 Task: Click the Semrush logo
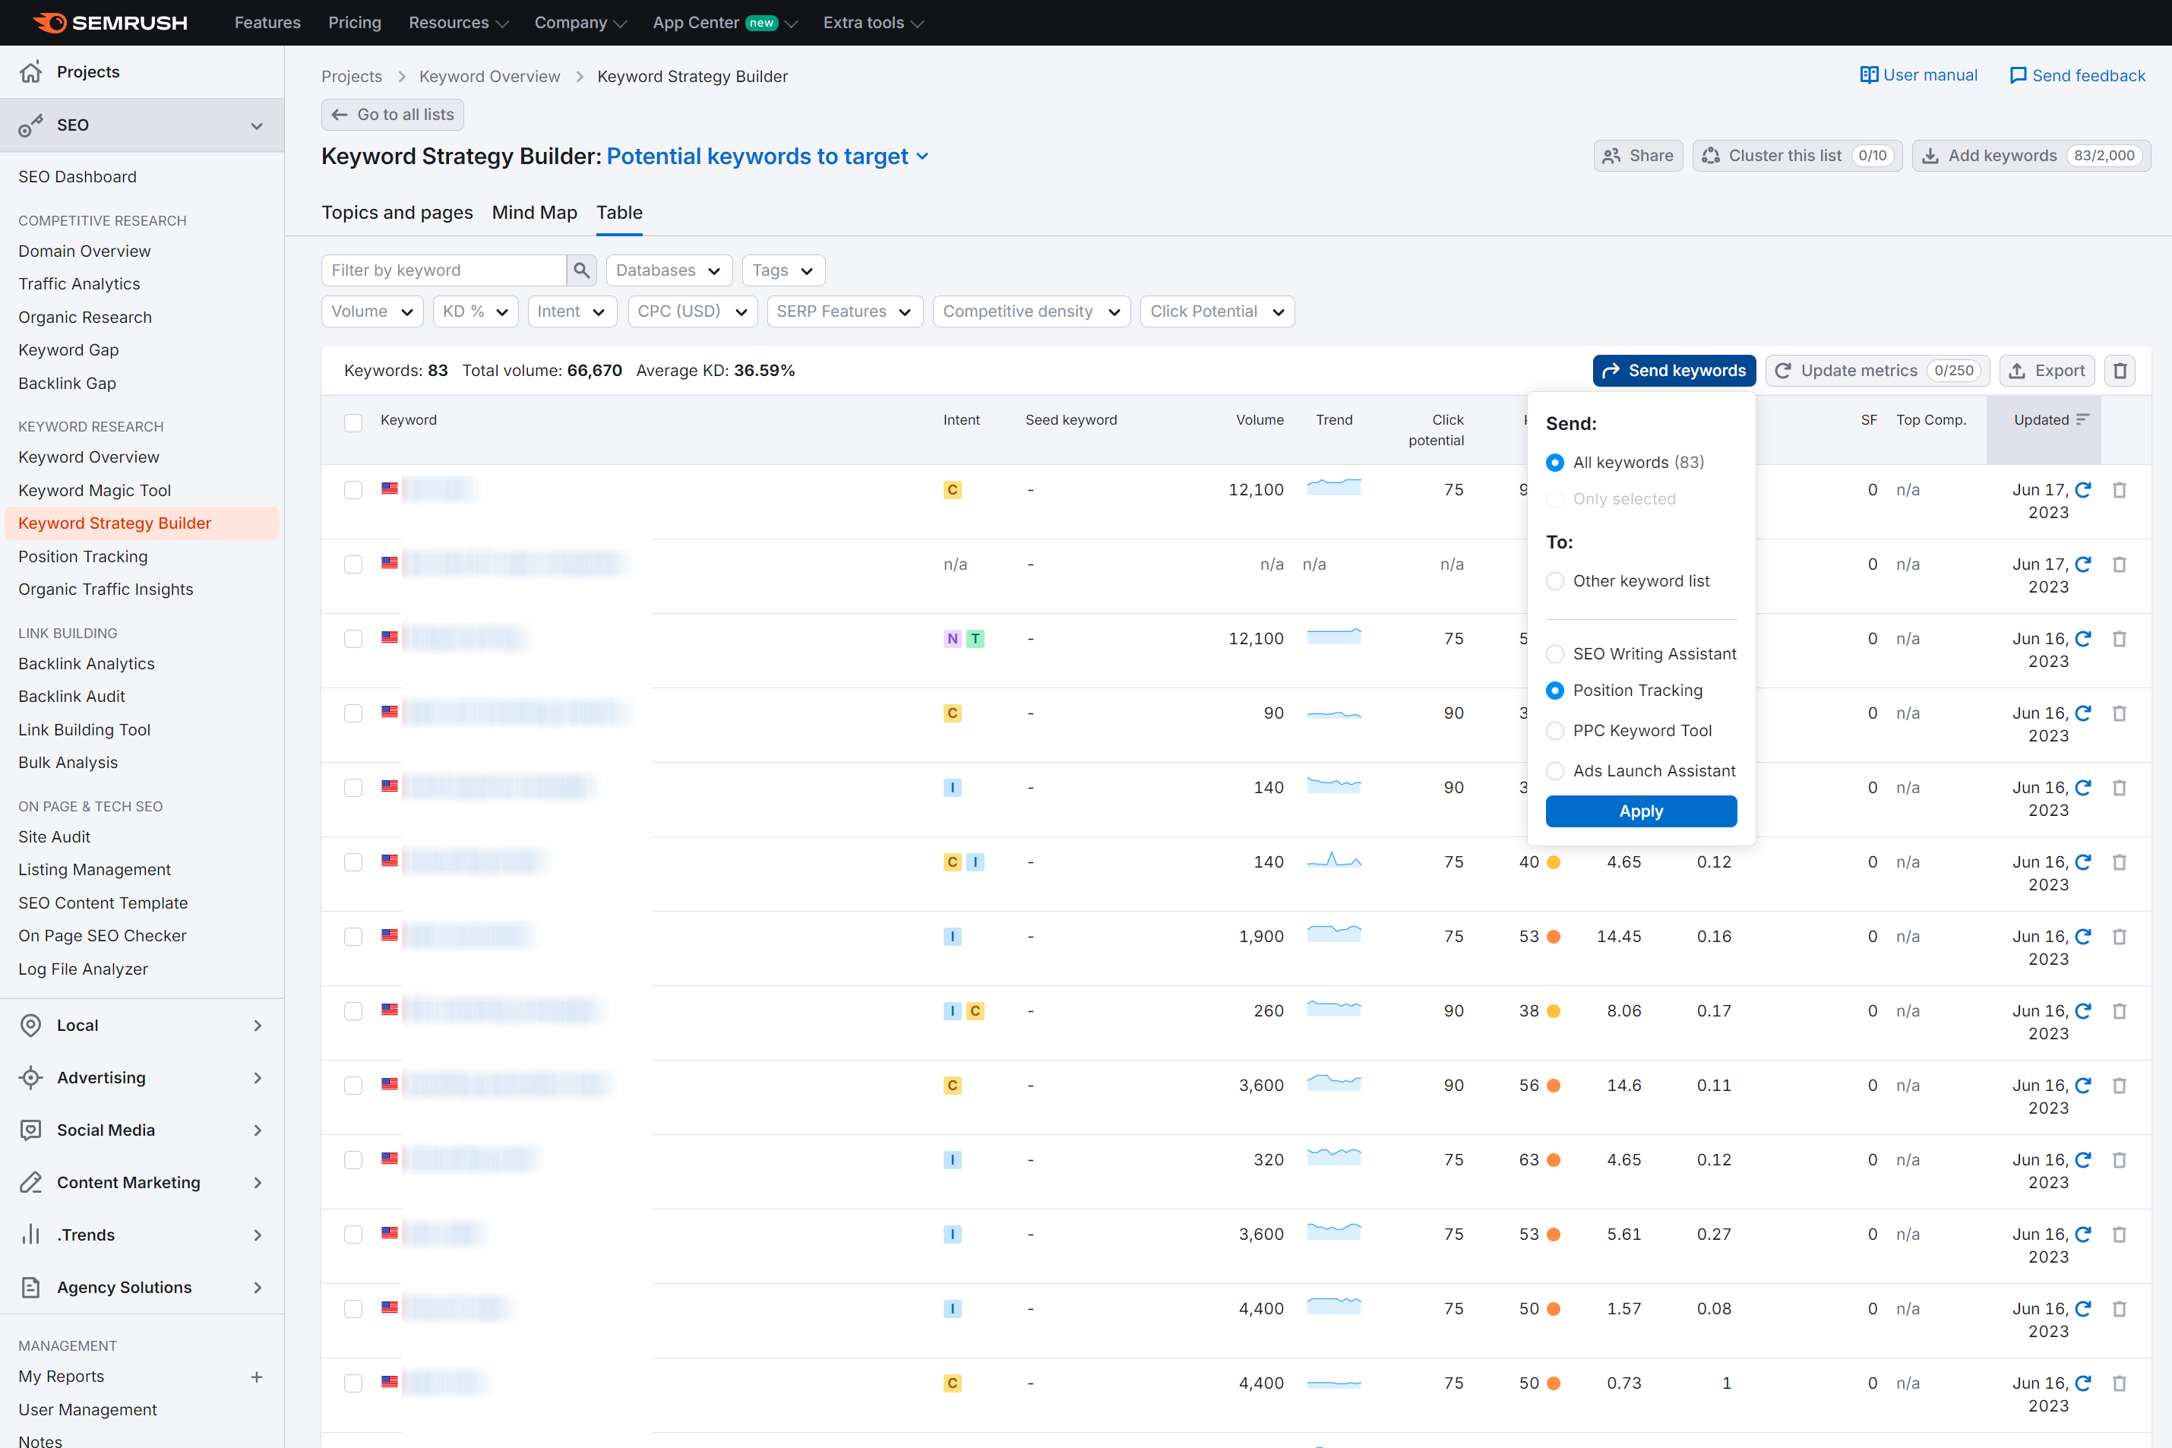point(110,22)
